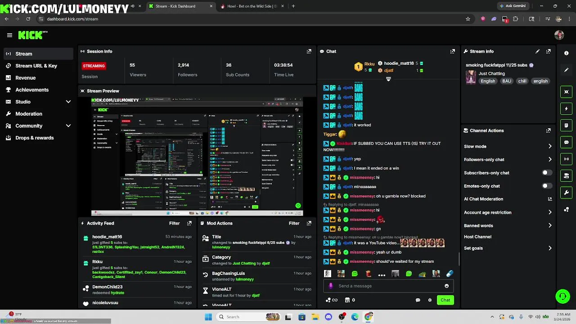Click Ask Gemini button in Chrome
The width and height of the screenshot is (576, 324).
pos(513,6)
